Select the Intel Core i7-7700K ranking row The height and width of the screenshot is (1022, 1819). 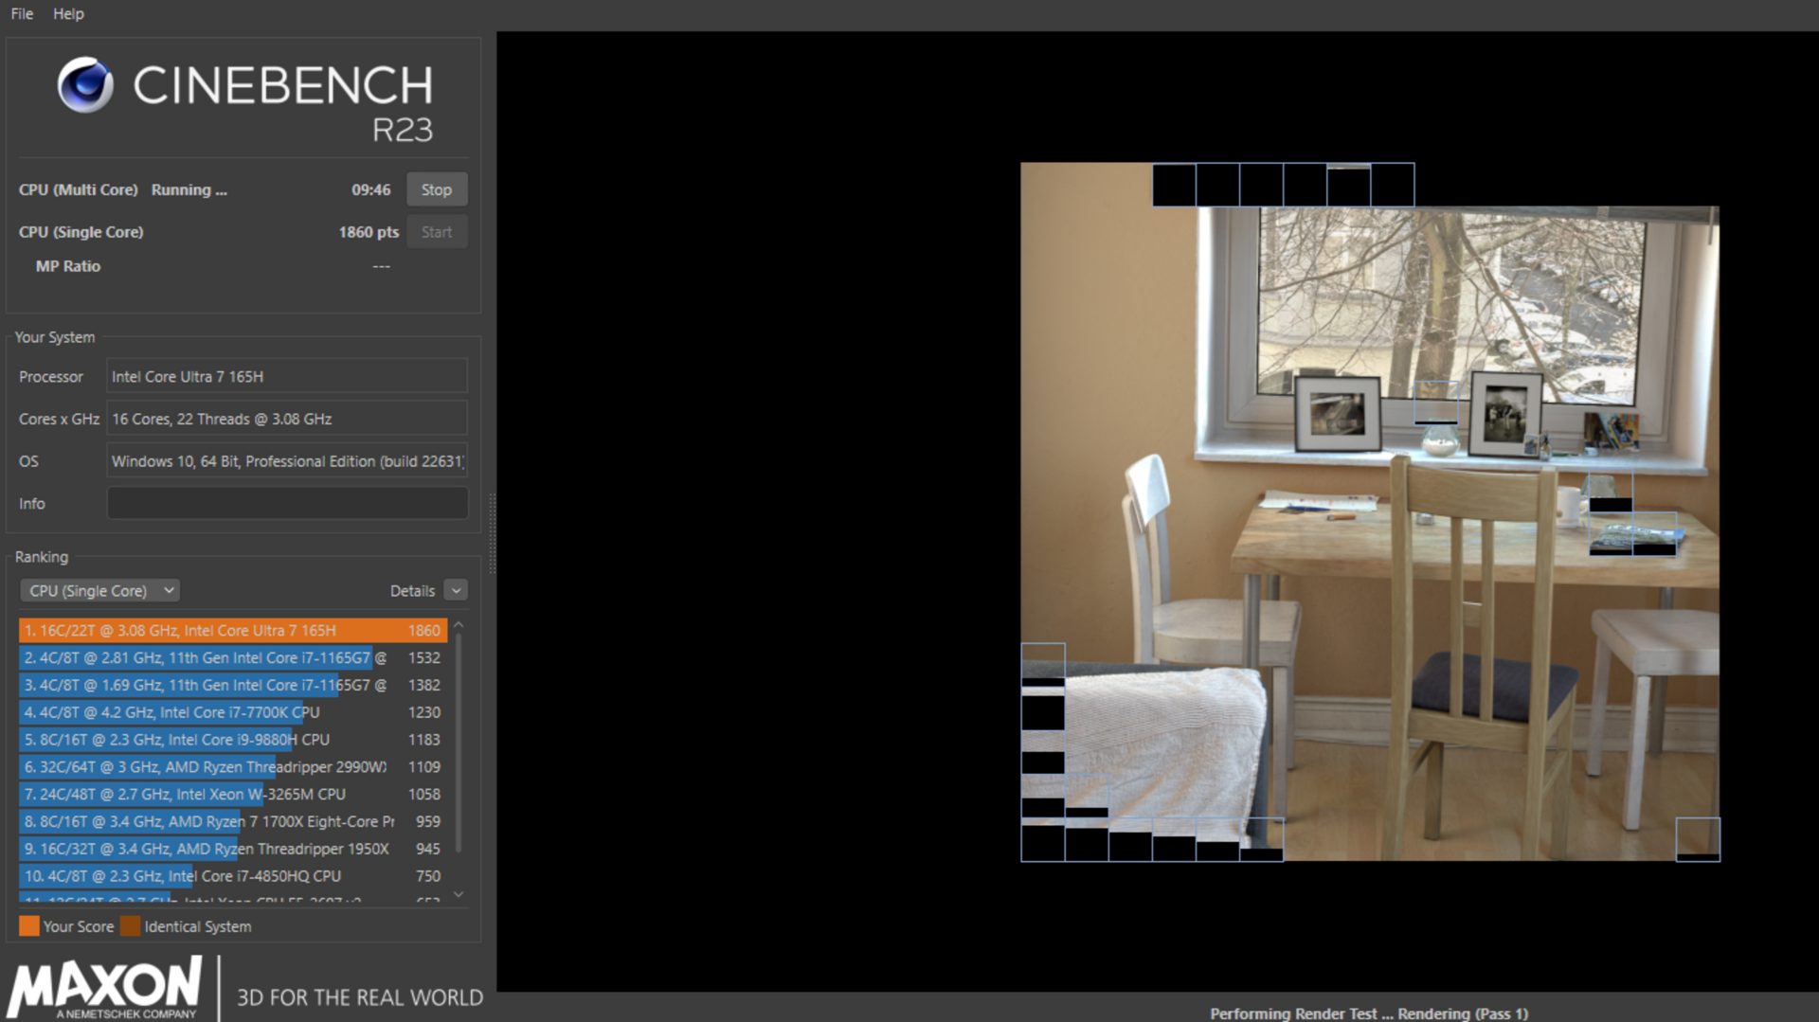pyautogui.click(x=232, y=712)
